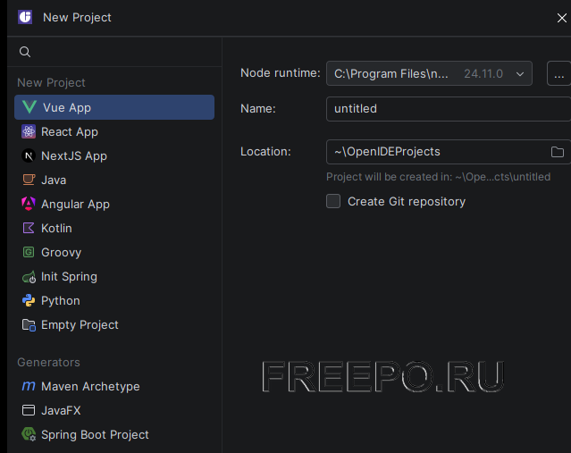The image size is (571, 453).
Task: Pick the Maven Archetype m icon
Action: click(29, 386)
